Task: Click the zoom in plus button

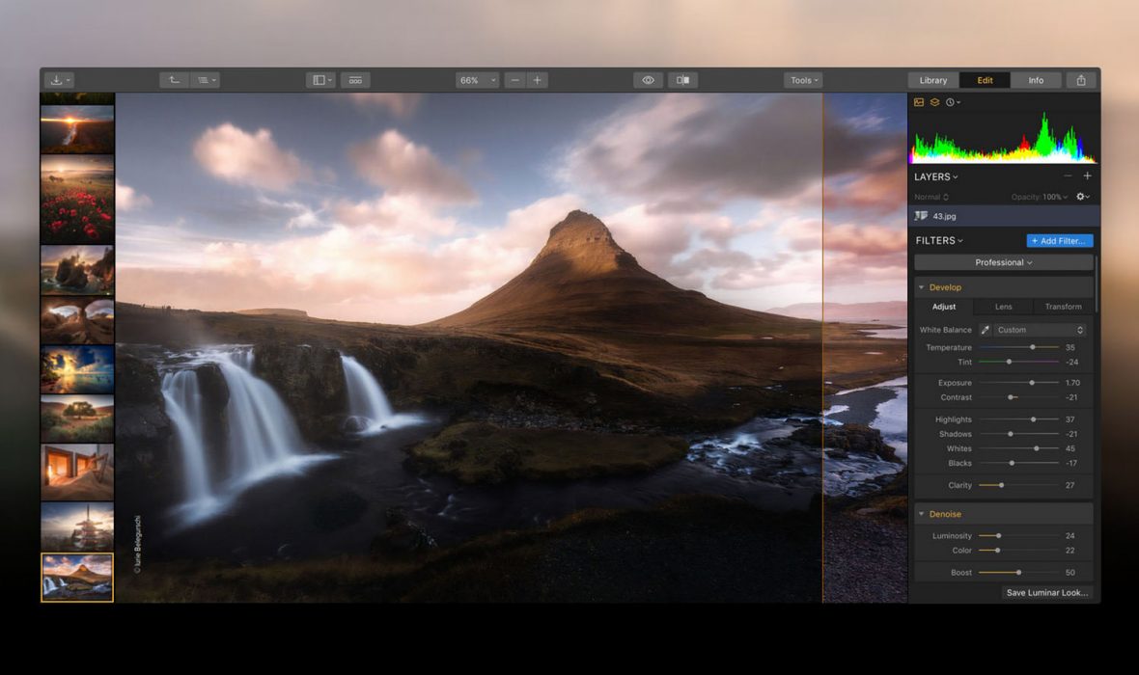Action: [538, 80]
